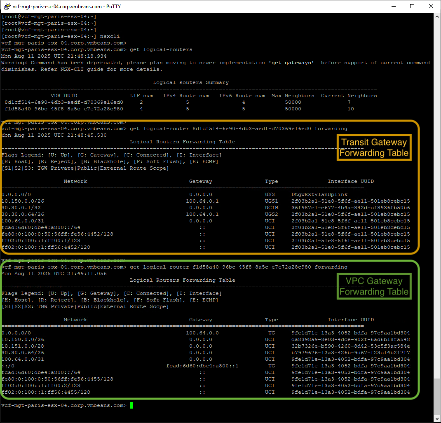The width and height of the screenshot is (441, 423).
Task: Click the scrollbar up arrow
Action: pos(437,16)
